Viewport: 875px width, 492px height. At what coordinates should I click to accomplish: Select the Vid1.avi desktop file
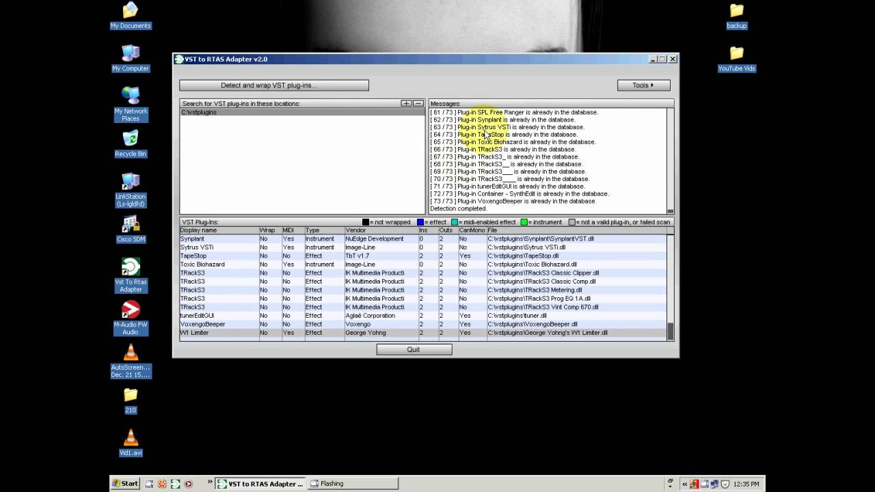[131, 442]
